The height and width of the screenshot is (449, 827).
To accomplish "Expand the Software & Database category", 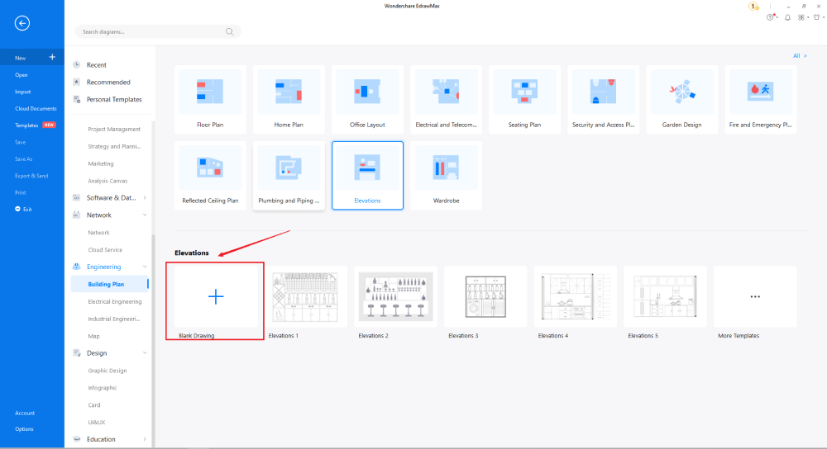I will tap(145, 197).
